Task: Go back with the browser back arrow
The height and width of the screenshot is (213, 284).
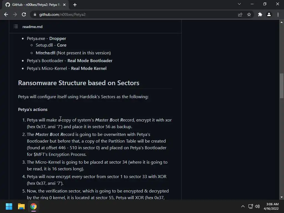Action: (6, 14)
